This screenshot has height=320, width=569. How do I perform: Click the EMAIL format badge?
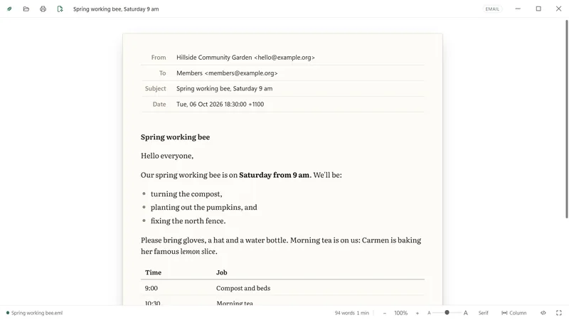coord(492,9)
